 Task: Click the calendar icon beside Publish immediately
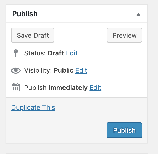16,87
